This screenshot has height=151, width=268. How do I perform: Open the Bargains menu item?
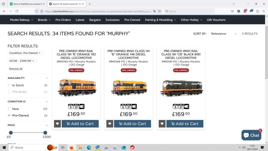pos(95,20)
